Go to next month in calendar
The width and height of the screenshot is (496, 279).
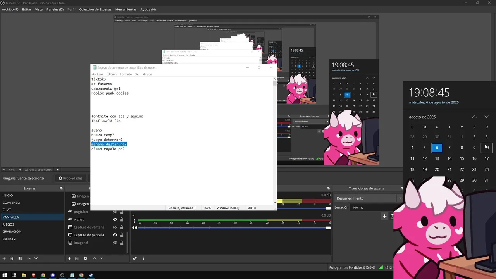[x=487, y=117]
